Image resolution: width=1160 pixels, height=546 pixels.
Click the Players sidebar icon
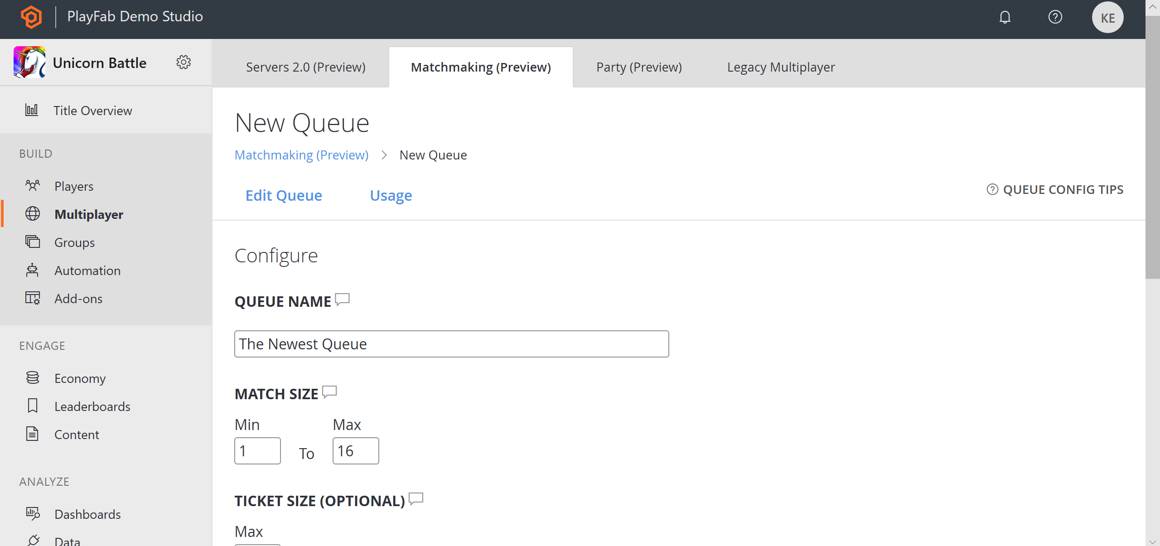point(33,186)
